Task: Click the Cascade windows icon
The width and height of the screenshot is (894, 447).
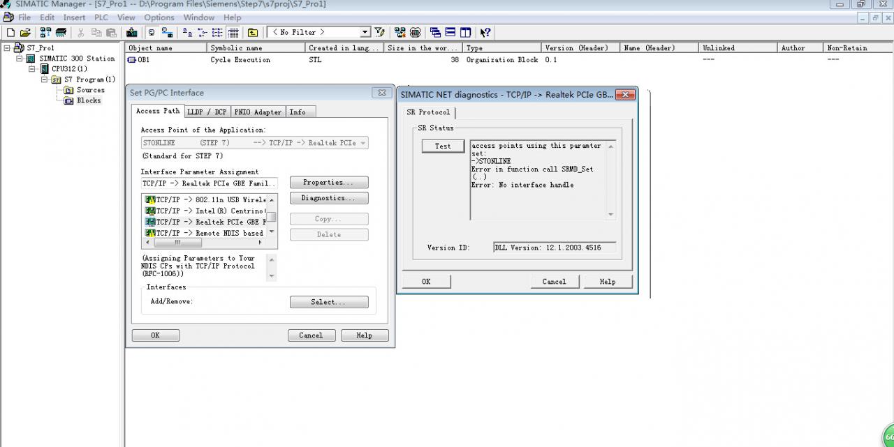Action: (x=435, y=32)
